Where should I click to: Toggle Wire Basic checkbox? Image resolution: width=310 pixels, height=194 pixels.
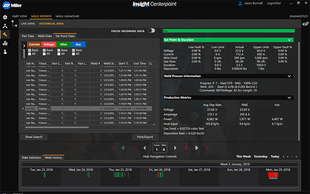click(59, 50)
